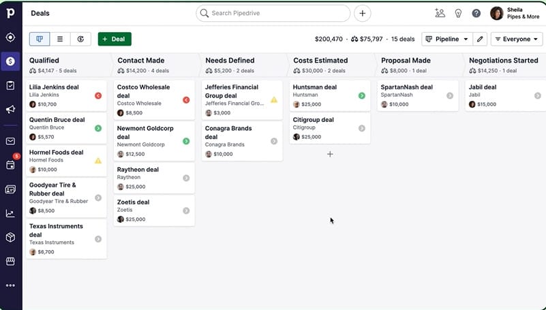Click the weighted $75,797 value
546x310 pixels.
pos(367,39)
